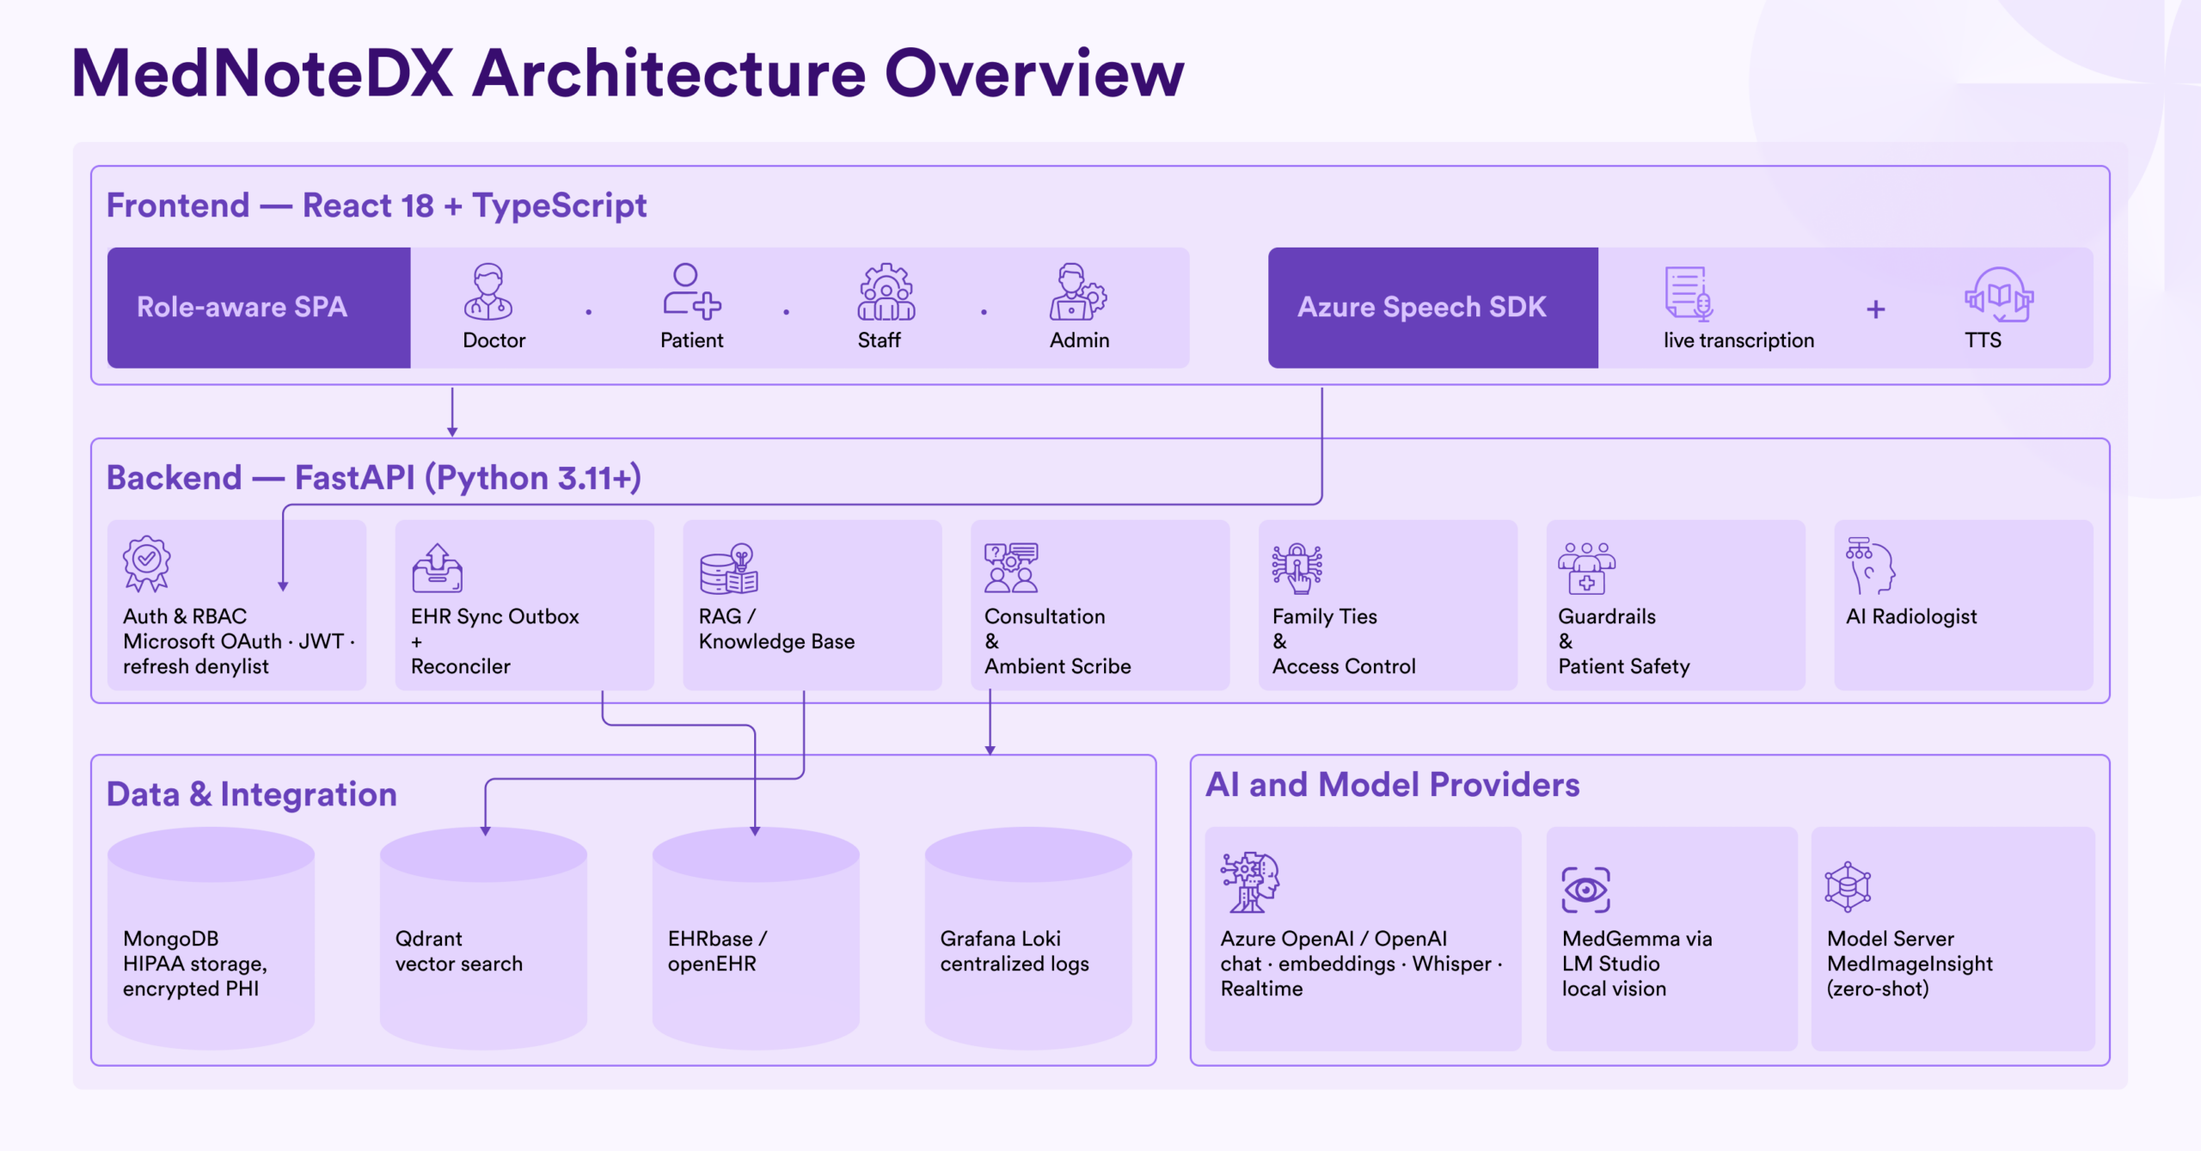This screenshot has height=1151, width=2201.
Task: Click the Qdrant vector search cylinder
Action: pos(483,938)
